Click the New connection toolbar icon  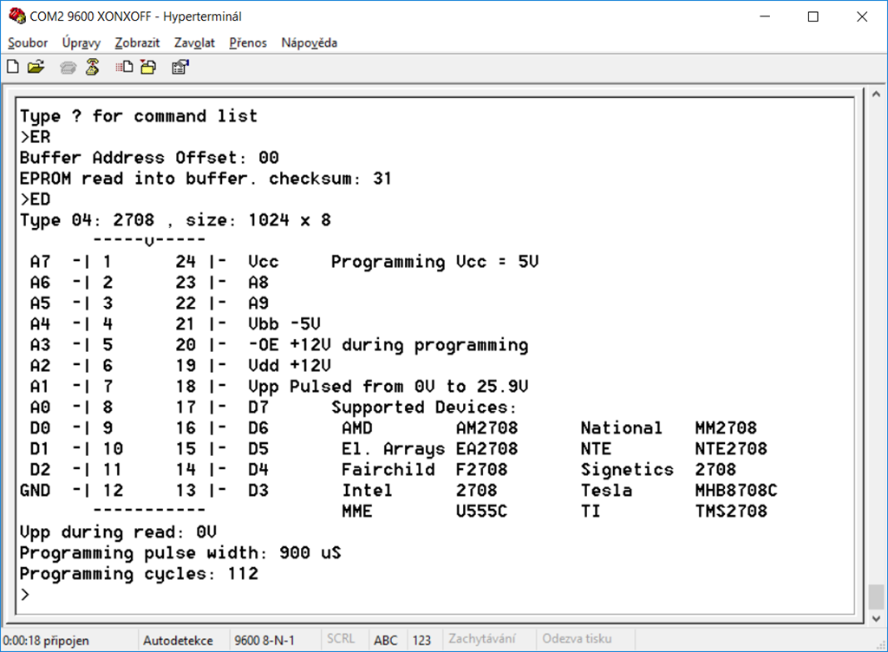click(x=13, y=67)
